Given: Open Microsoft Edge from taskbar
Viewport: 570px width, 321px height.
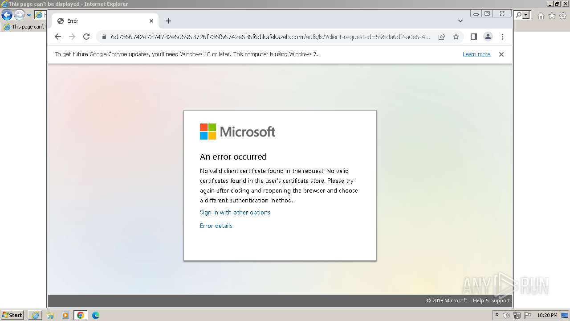Looking at the screenshot, I should pyautogui.click(x=96, y=315).
